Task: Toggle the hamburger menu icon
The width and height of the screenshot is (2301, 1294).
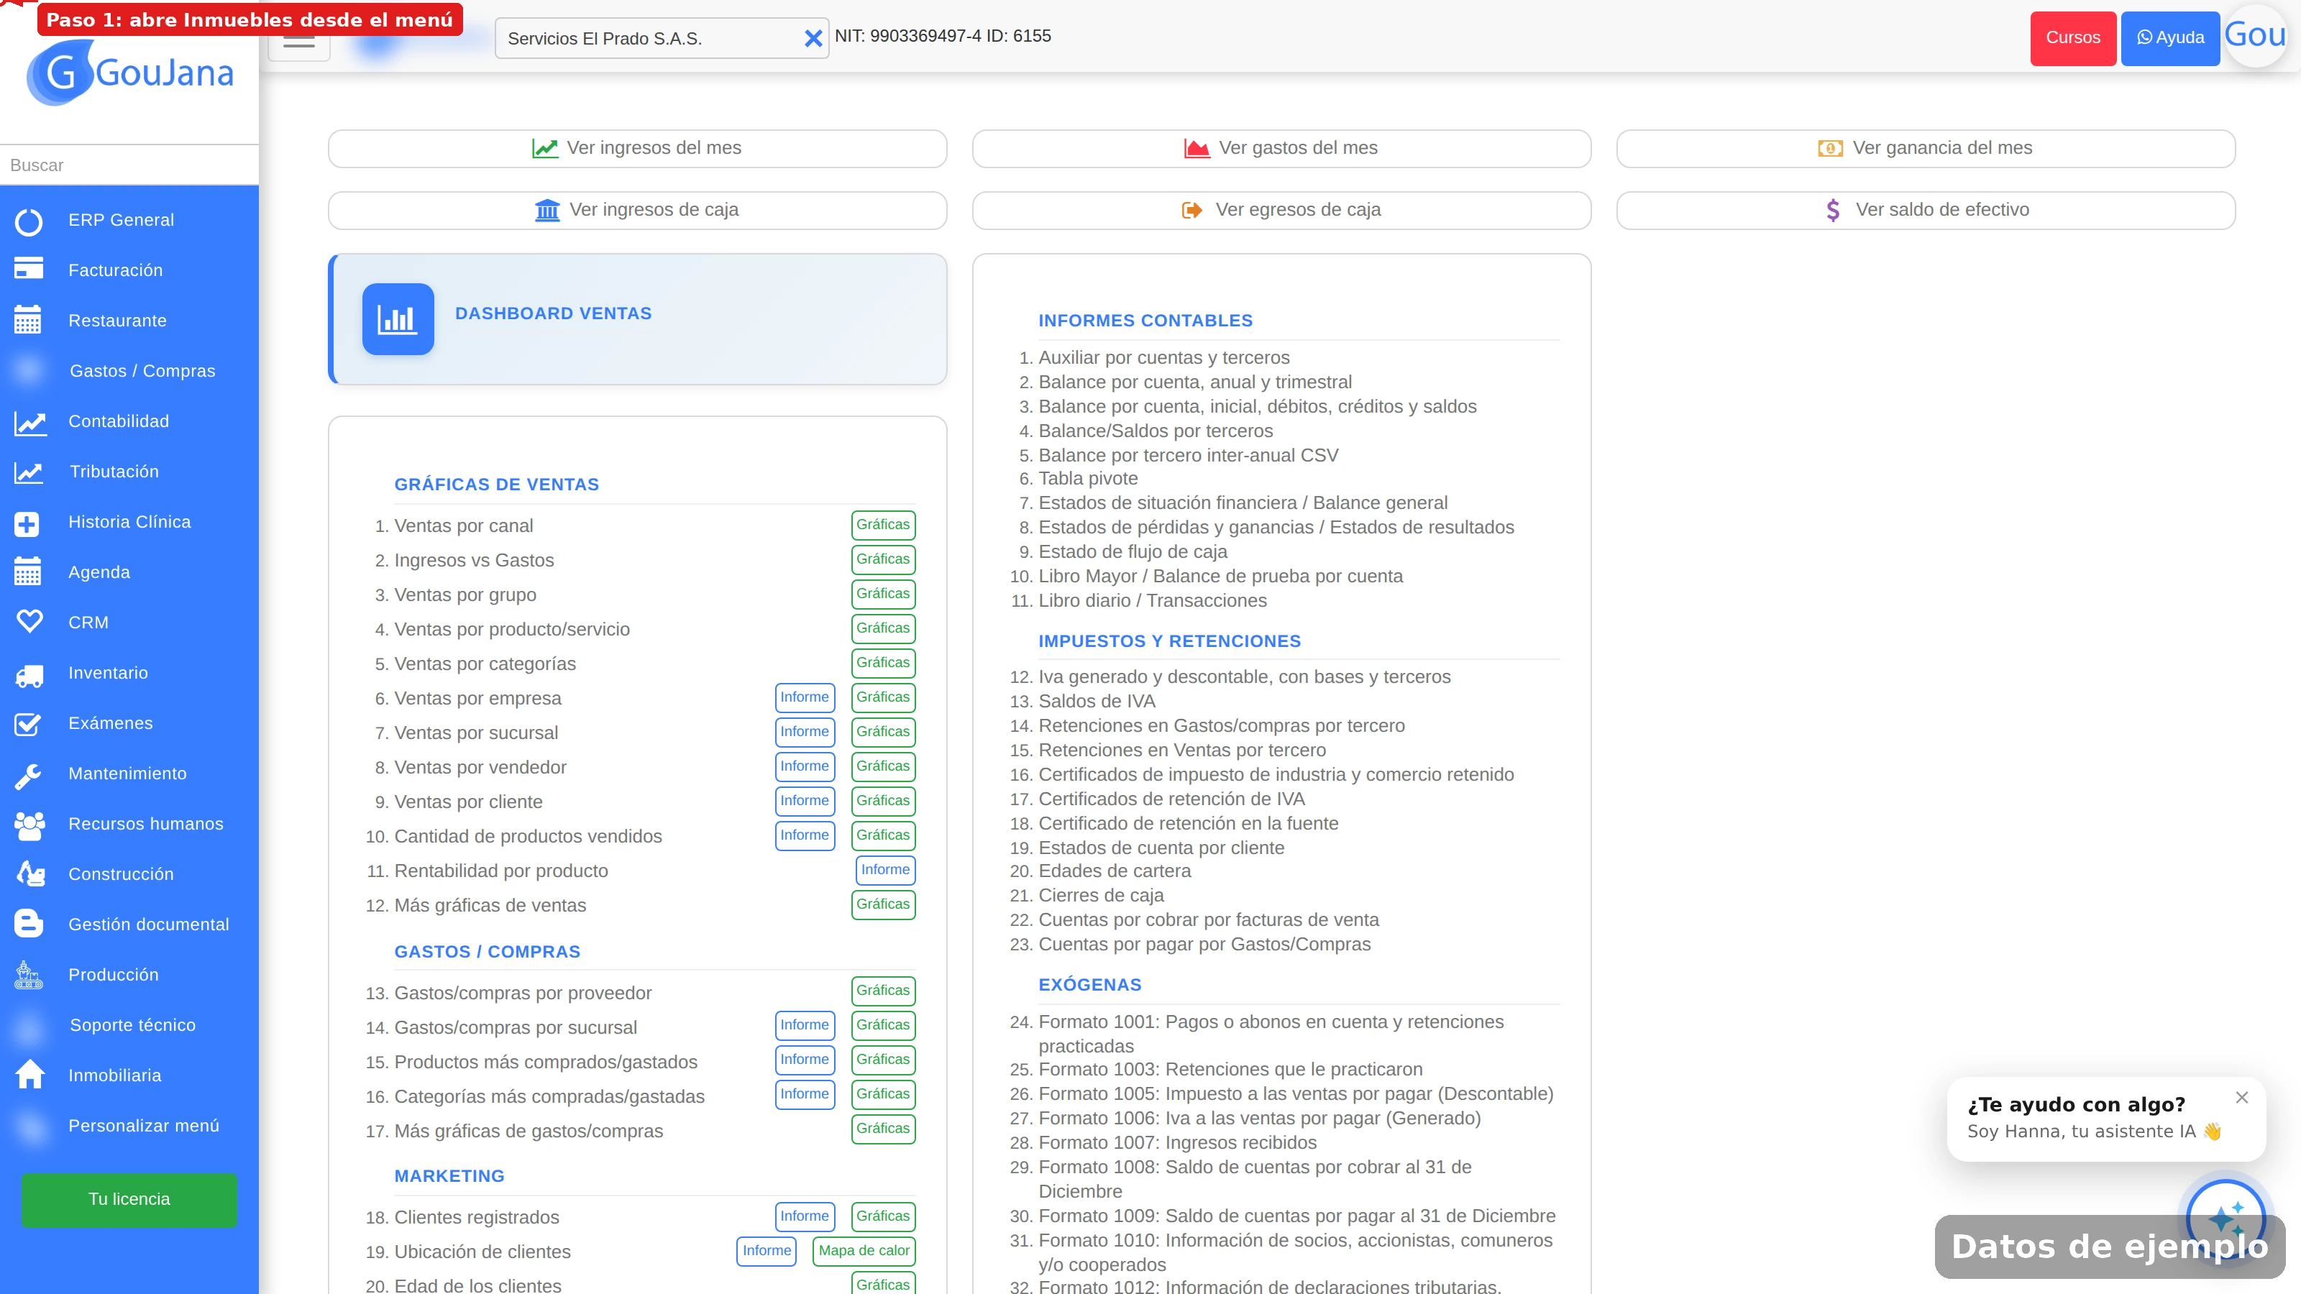Action: click(299, 41)
